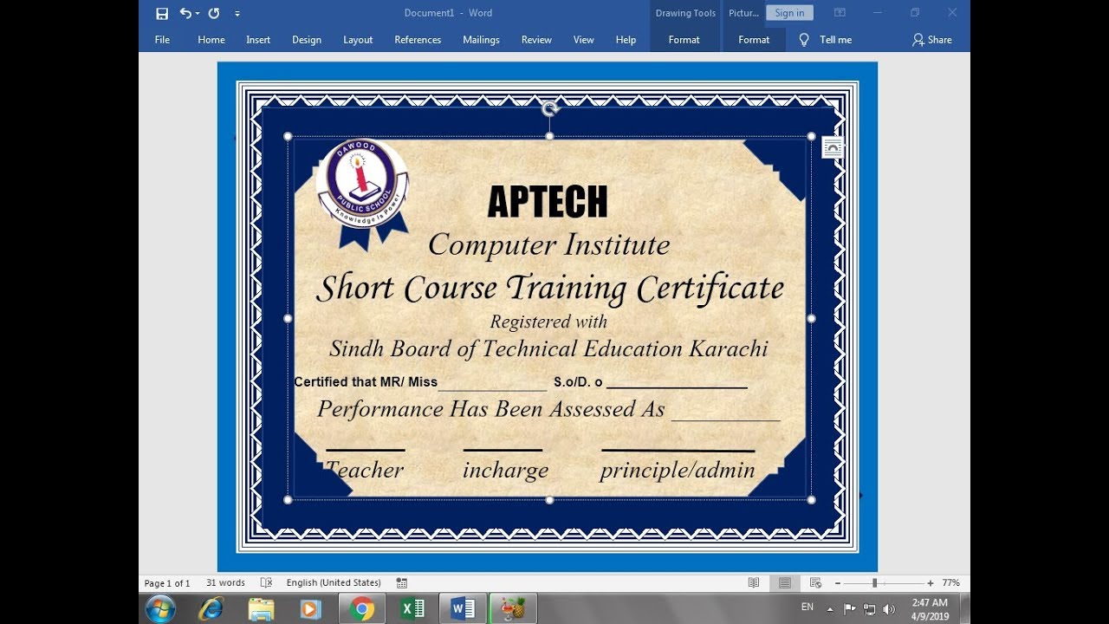Image resolution: width=1109 pixels, height=624 pixels.
Task: Launch Internet Explorer from the taskbar
Action: click(x=211, y=609)
